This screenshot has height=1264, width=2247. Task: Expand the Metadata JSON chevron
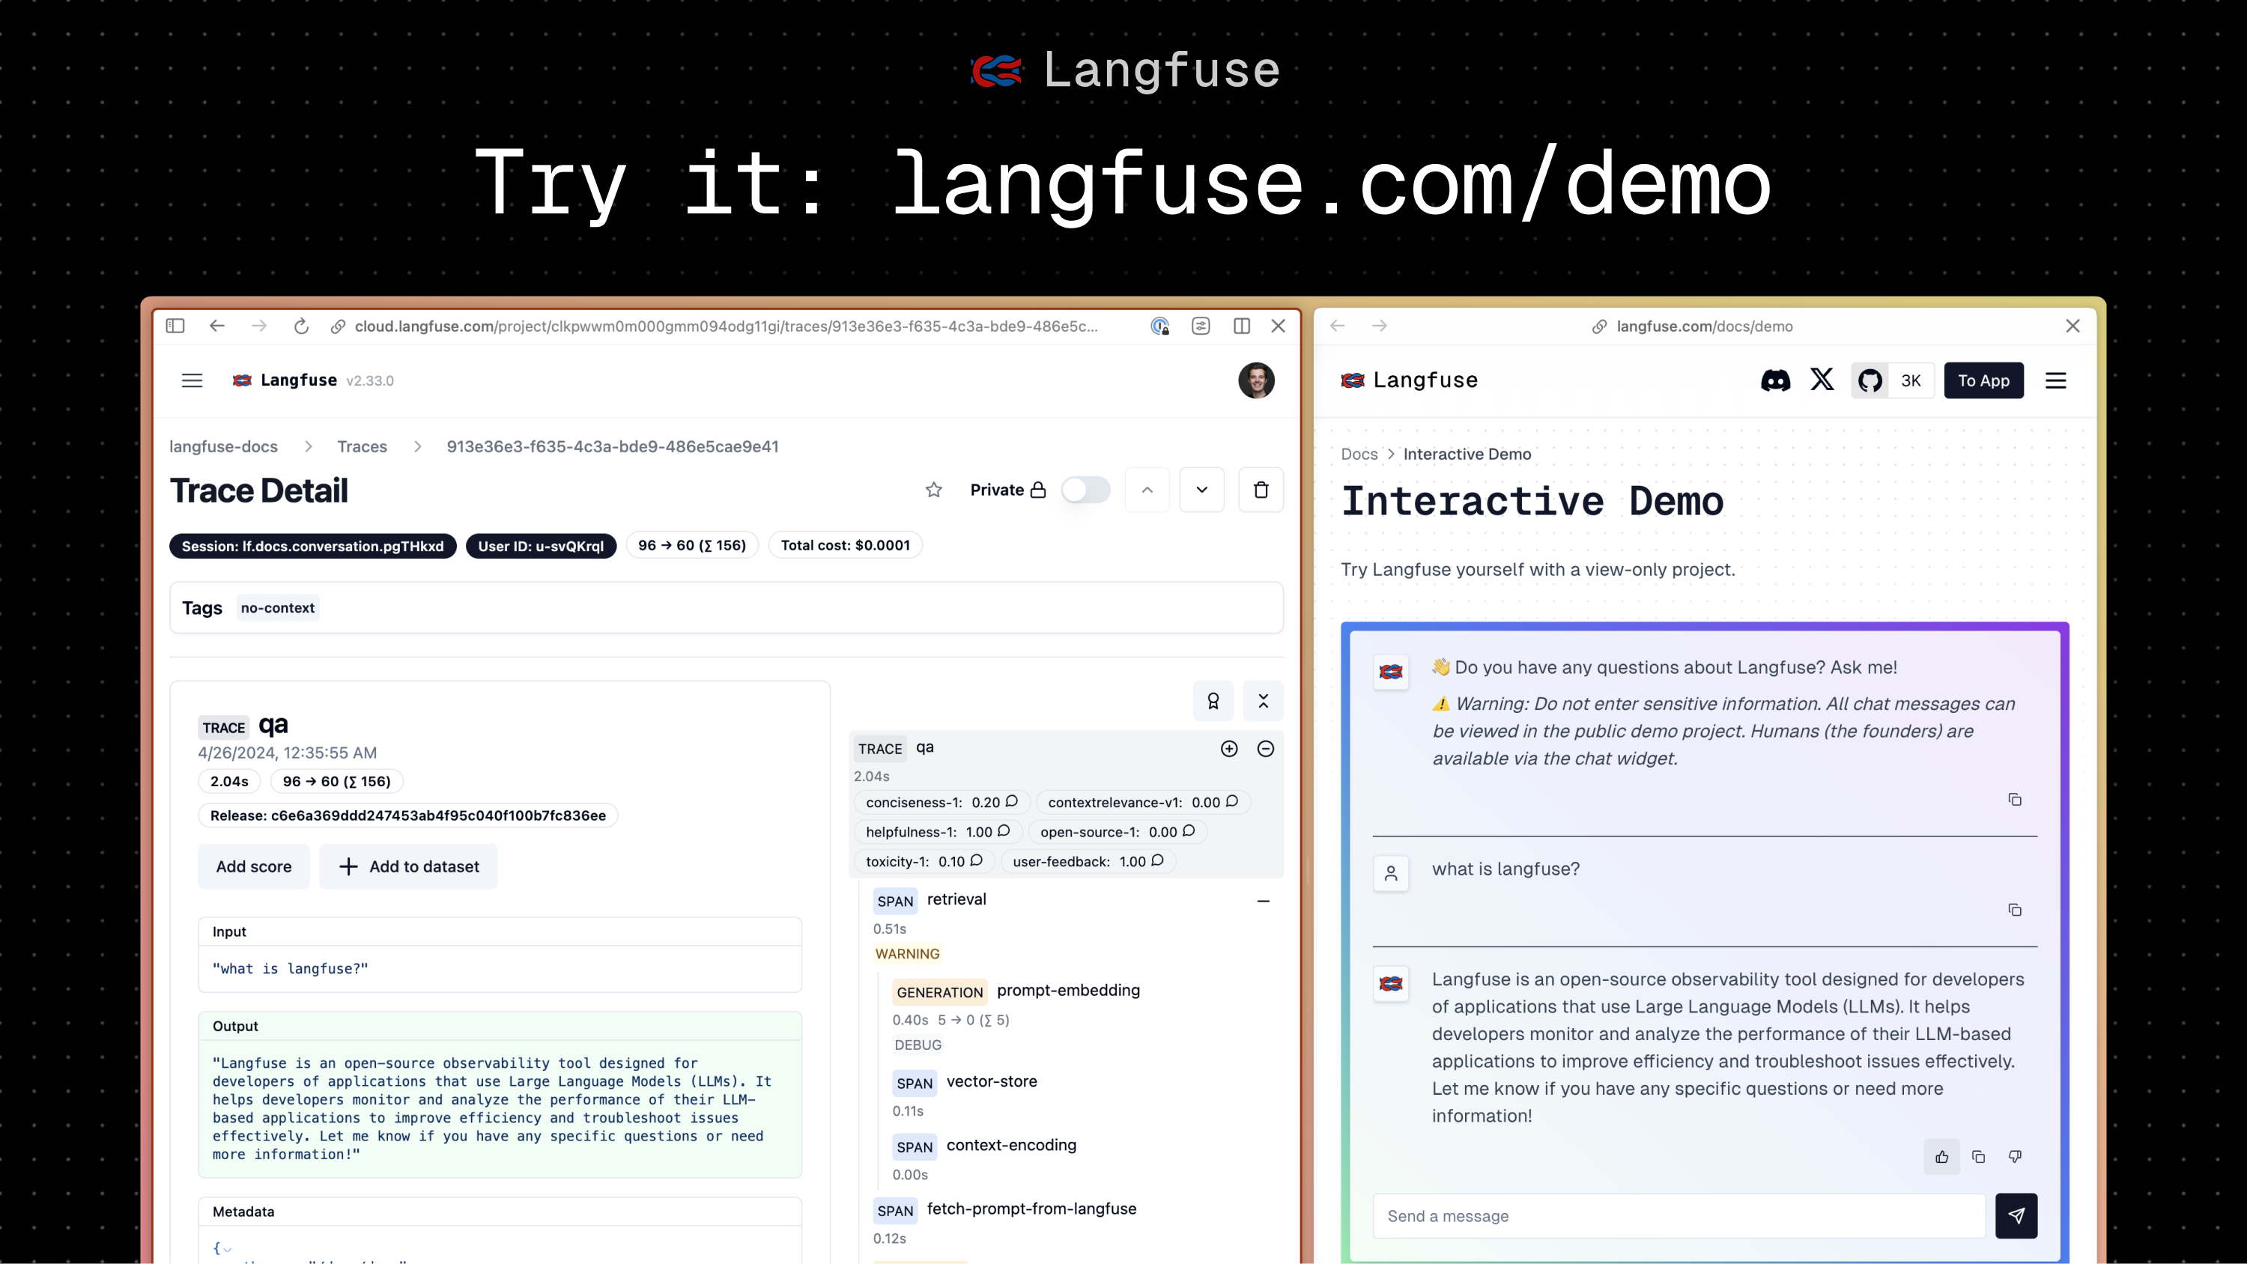coord(228,1249)
